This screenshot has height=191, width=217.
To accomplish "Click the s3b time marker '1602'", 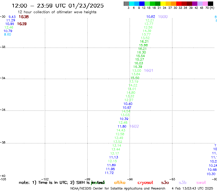I will pyautogui.click(x=134, y=126).
